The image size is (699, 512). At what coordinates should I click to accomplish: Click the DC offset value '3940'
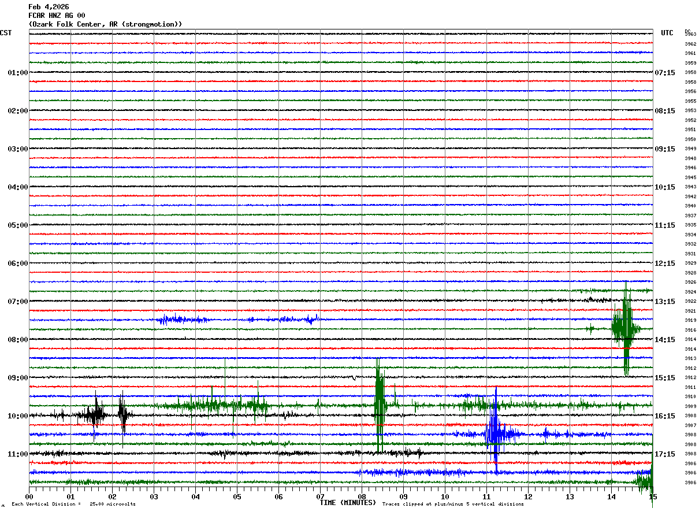coord(690,206)
